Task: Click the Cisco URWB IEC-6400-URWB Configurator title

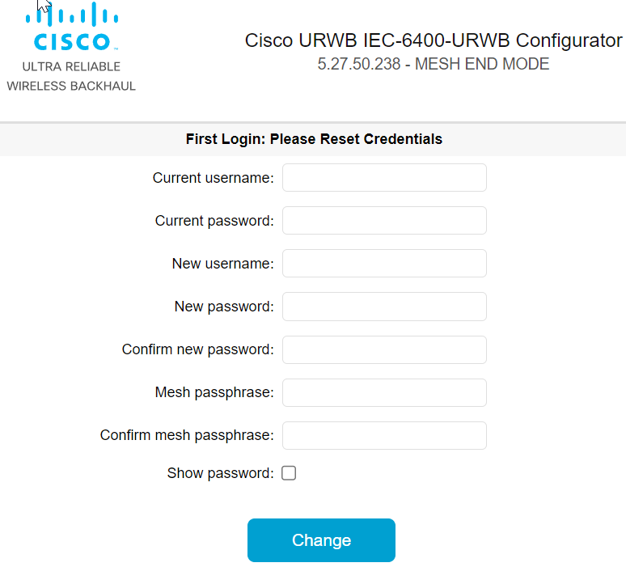Action: coord(434,40)
